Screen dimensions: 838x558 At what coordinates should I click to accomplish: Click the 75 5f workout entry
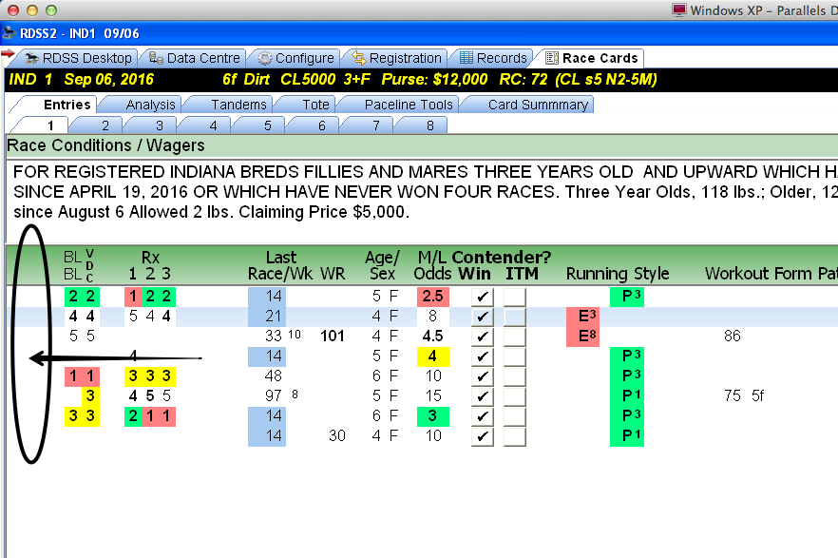pos(744,396)
